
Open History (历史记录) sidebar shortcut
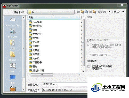[13, 34]
